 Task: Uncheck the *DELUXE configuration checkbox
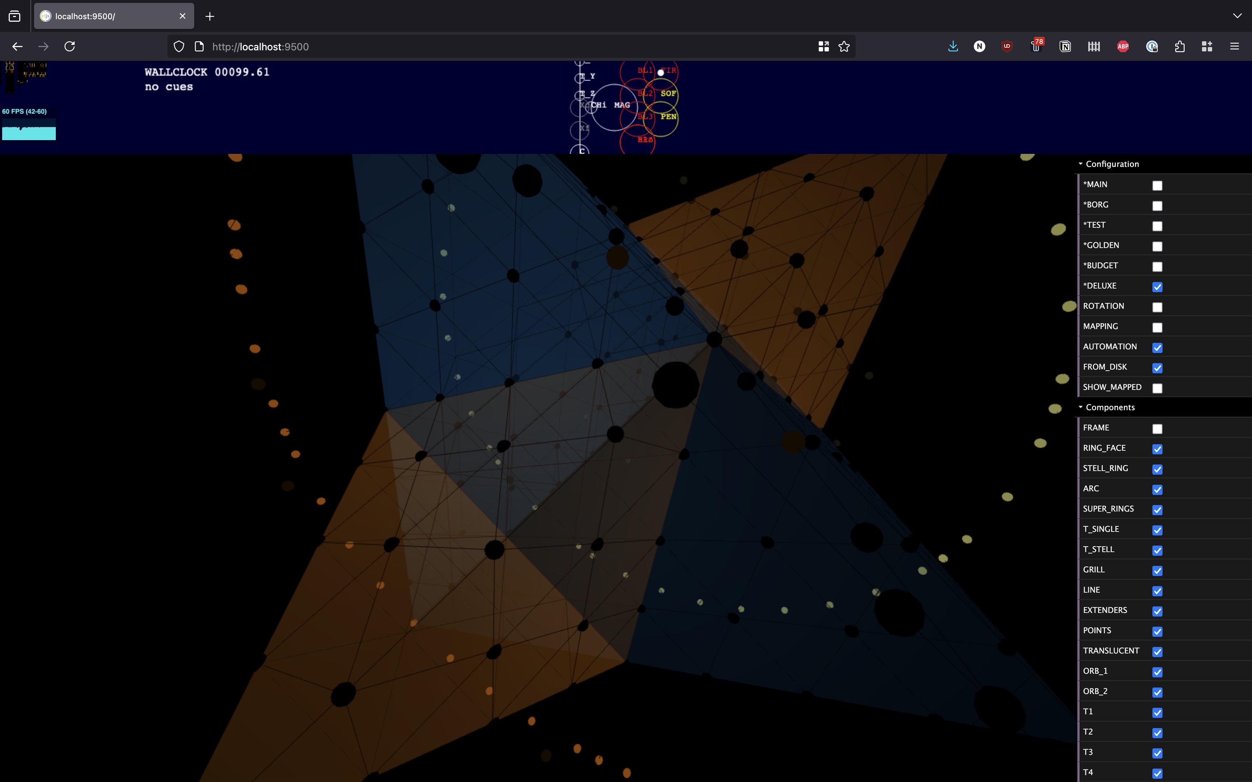tap(1157, 287)
